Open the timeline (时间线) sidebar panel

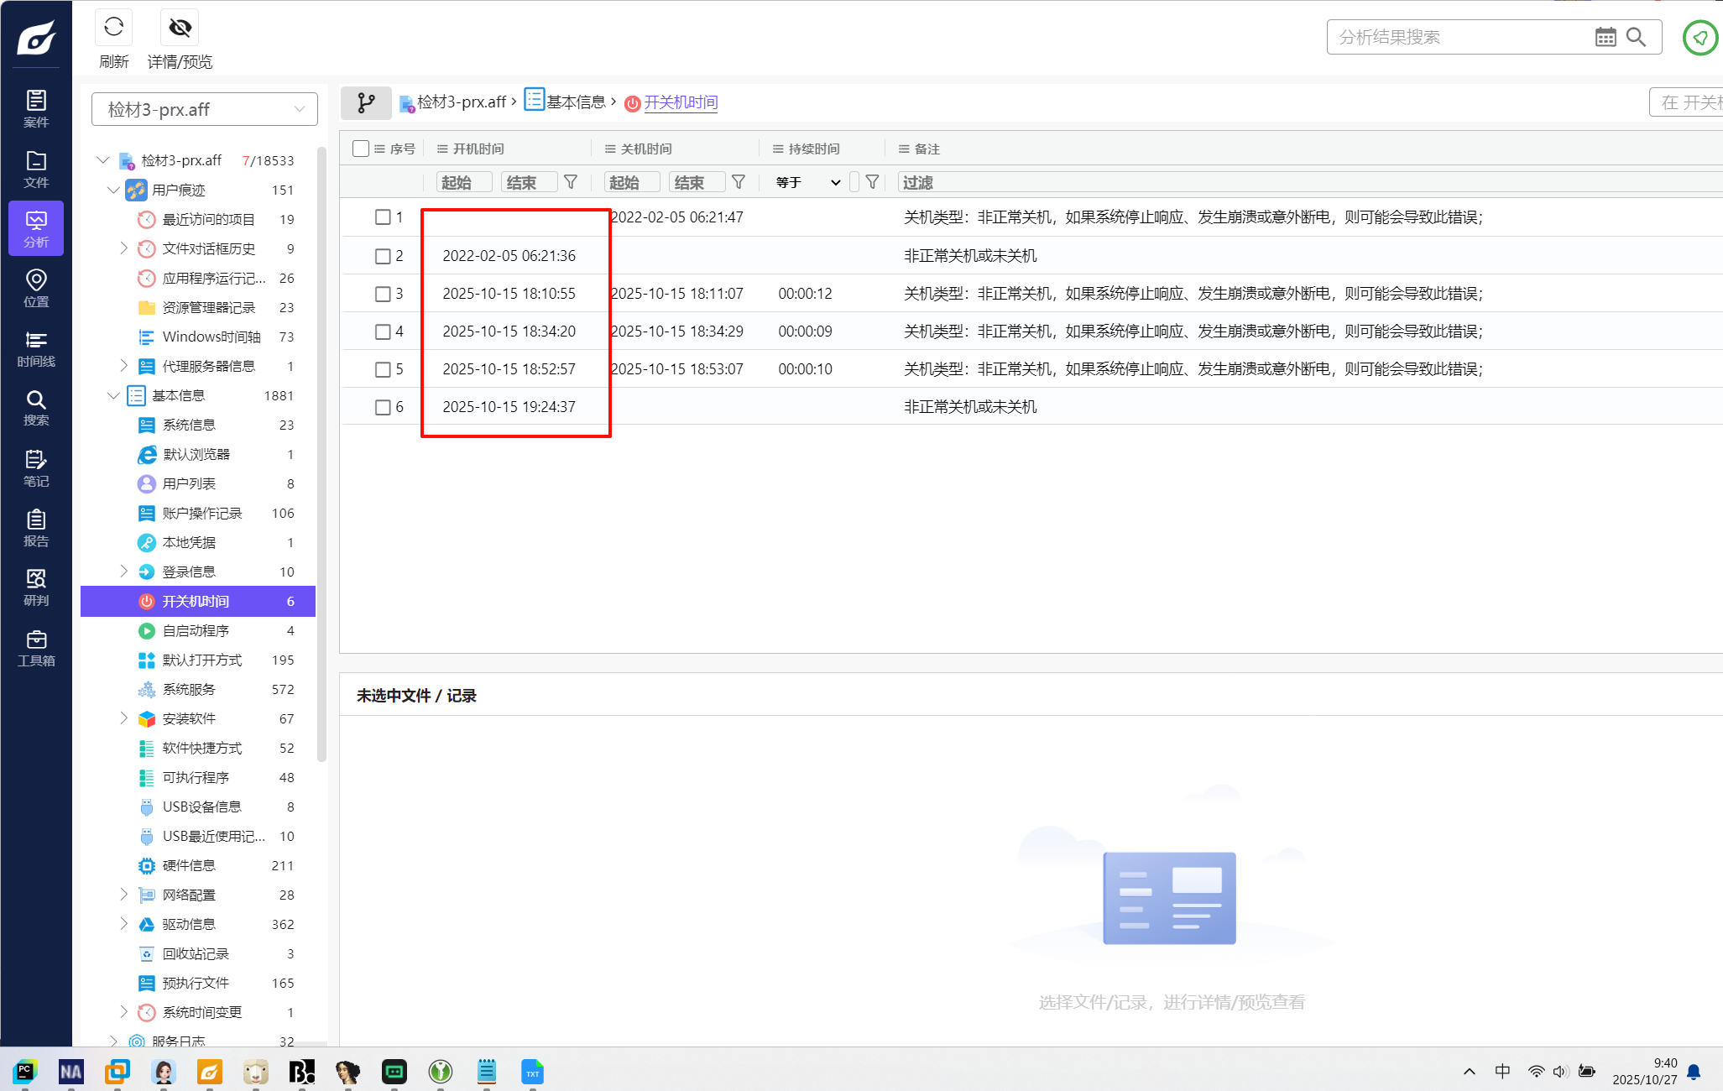pos(35,348)
